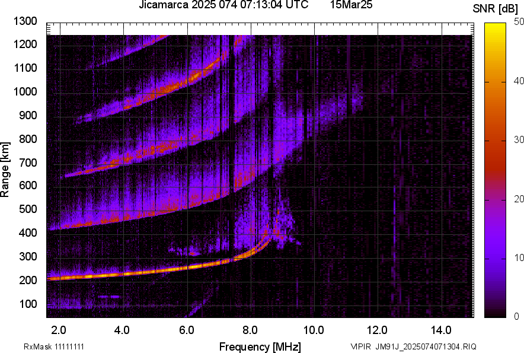This screenshot has height=353, width=524.
Task: Click range tick label '600'
Action: (28, 185)
